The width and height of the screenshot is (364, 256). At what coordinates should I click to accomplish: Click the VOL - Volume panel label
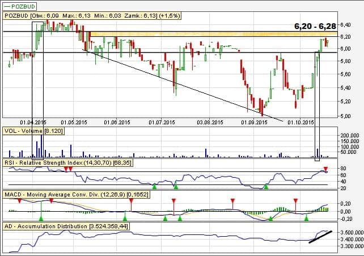tap(28, 131)
